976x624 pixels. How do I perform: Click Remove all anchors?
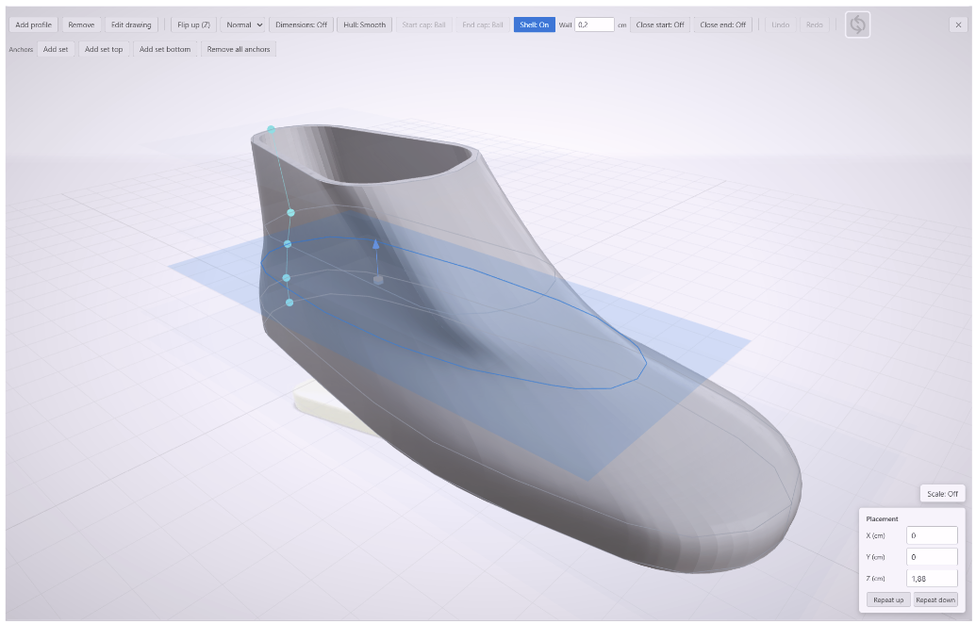pos(239,49)
